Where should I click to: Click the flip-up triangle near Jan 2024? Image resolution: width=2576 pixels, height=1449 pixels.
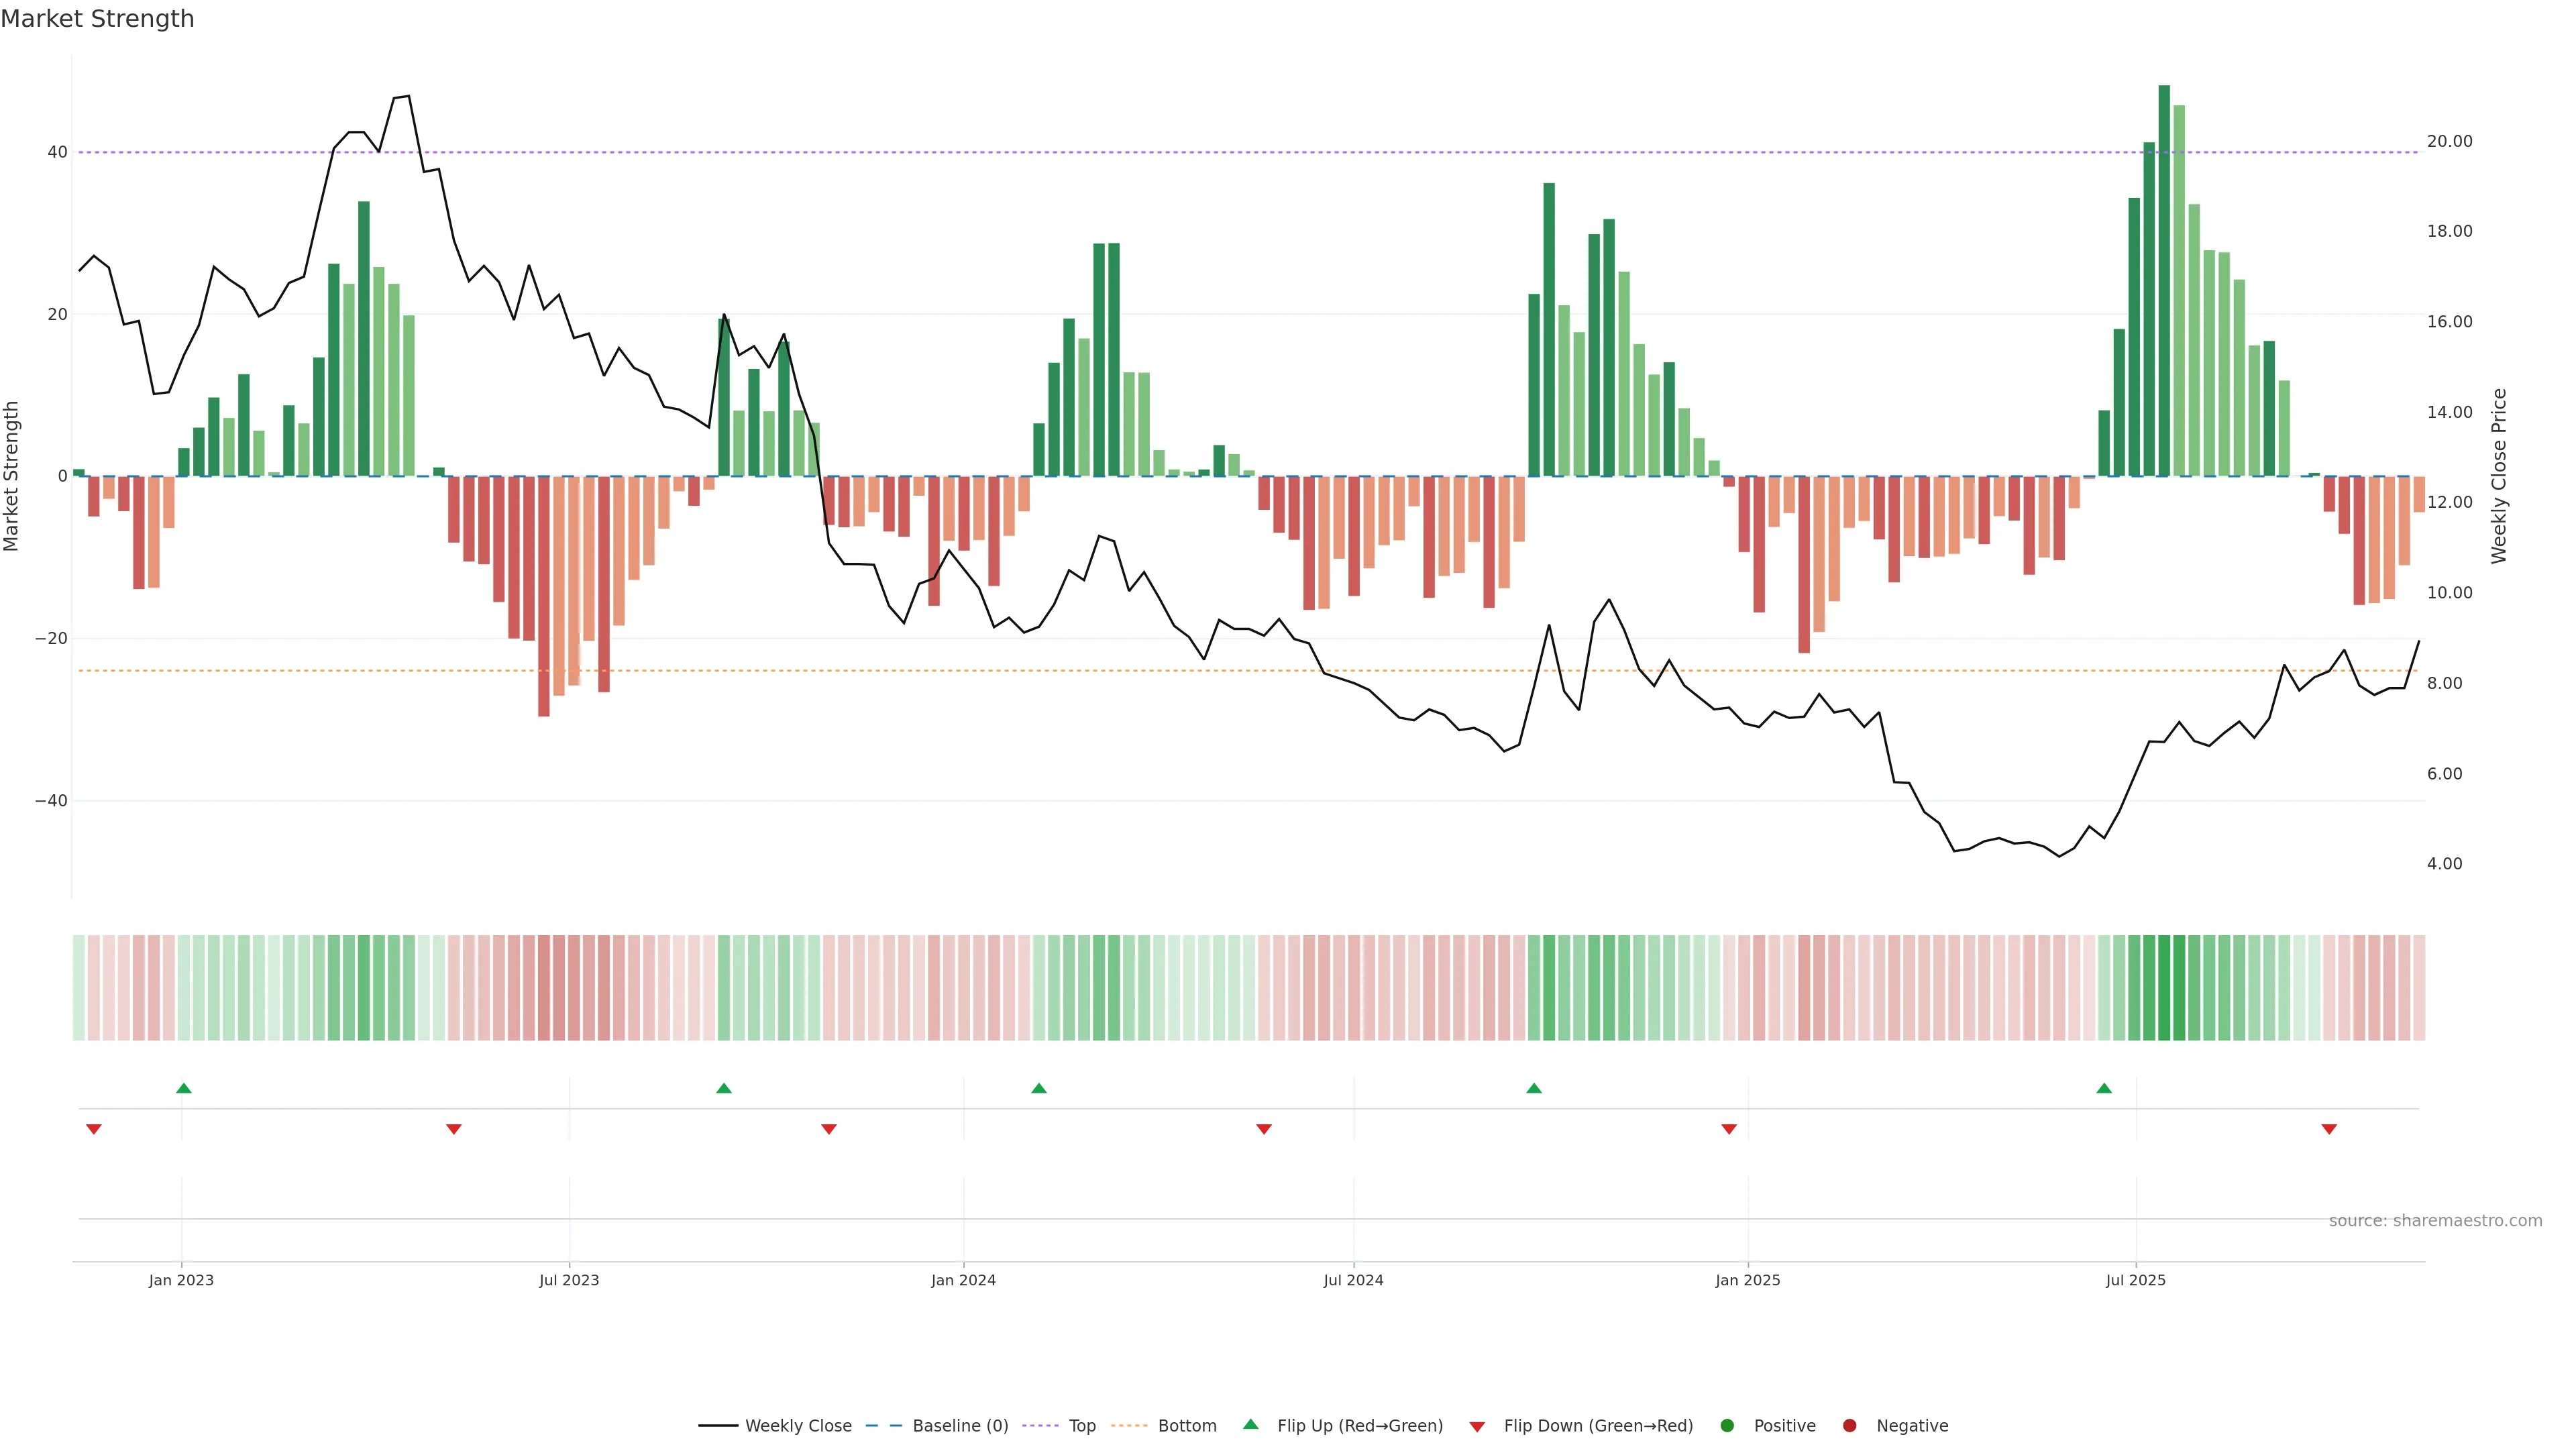pos(1039,1088)
